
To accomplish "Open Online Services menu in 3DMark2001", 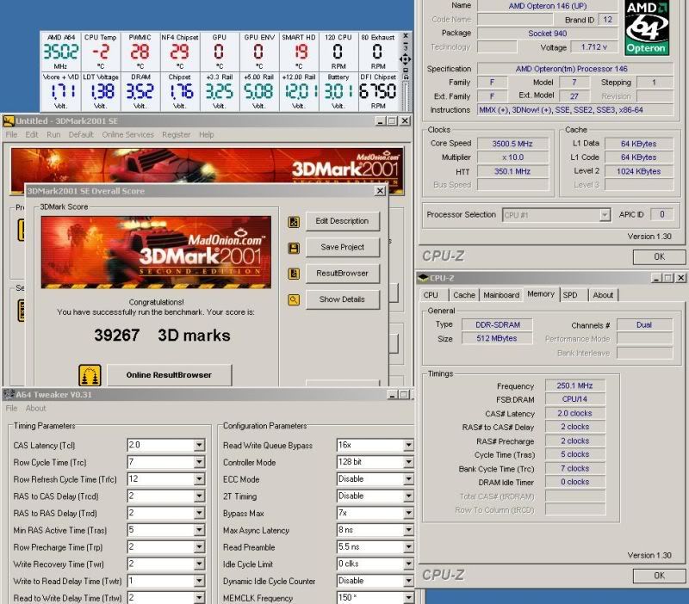I will coord(127,134).
